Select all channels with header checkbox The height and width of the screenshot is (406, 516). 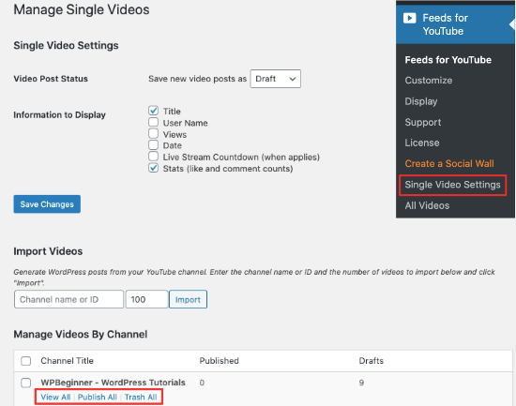click(26, 361)
